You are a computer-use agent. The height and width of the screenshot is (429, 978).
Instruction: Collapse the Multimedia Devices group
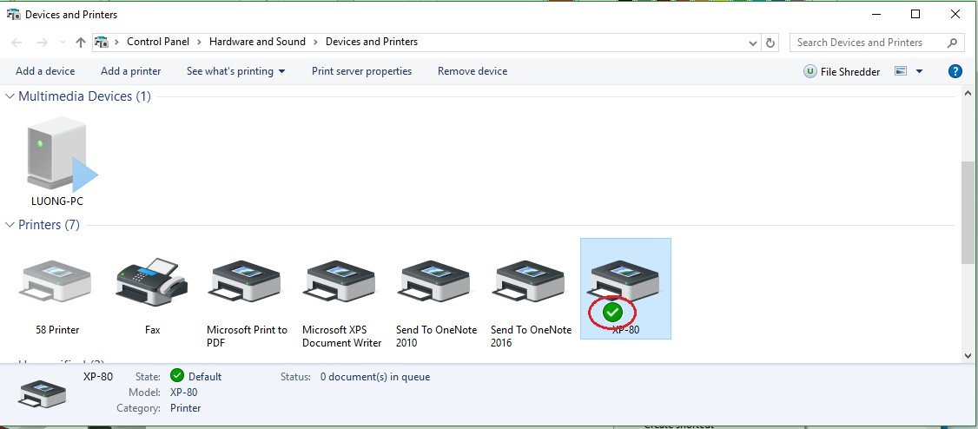(10, 96)
